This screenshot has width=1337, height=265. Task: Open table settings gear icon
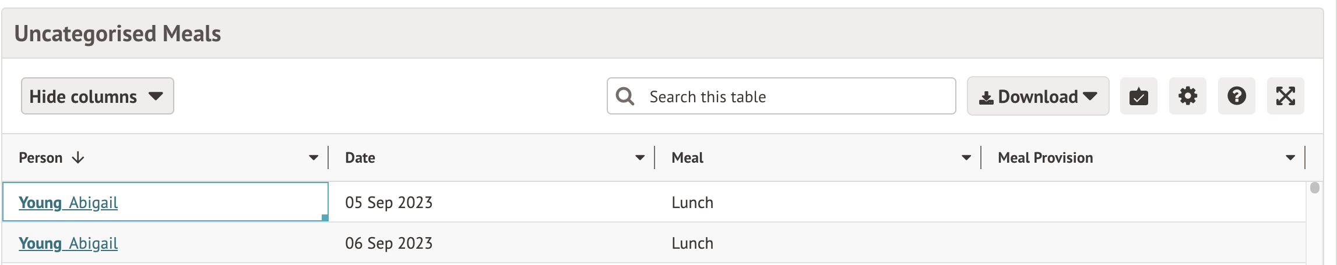tap(1187, 96)
